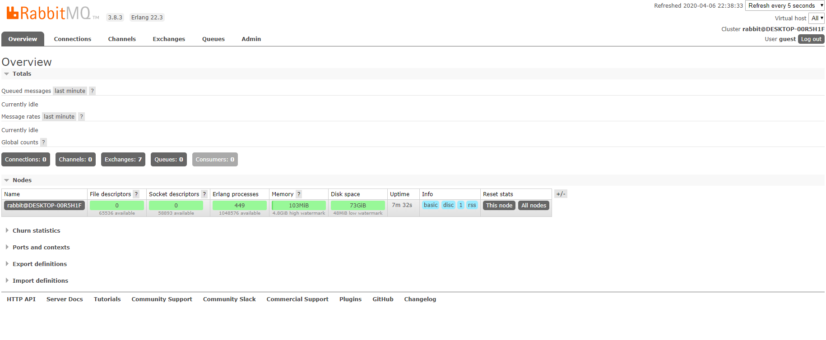Open help for Queued messages

tap(92, 91)
